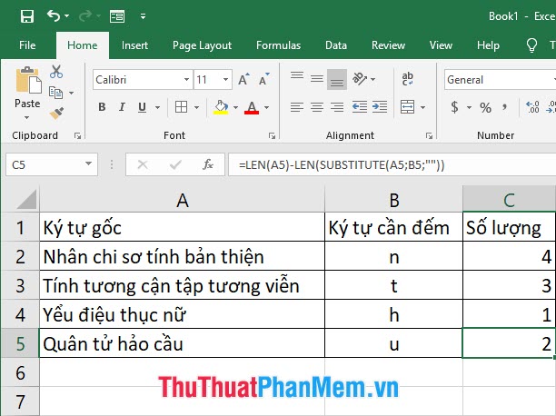Open the Fill Color dropdown arrow
556x416 pixels.
click(235, 107)
